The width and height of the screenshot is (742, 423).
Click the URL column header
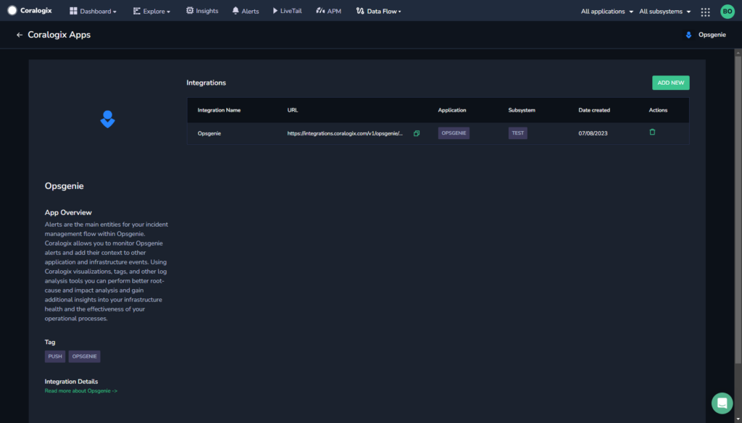point(293,110)
